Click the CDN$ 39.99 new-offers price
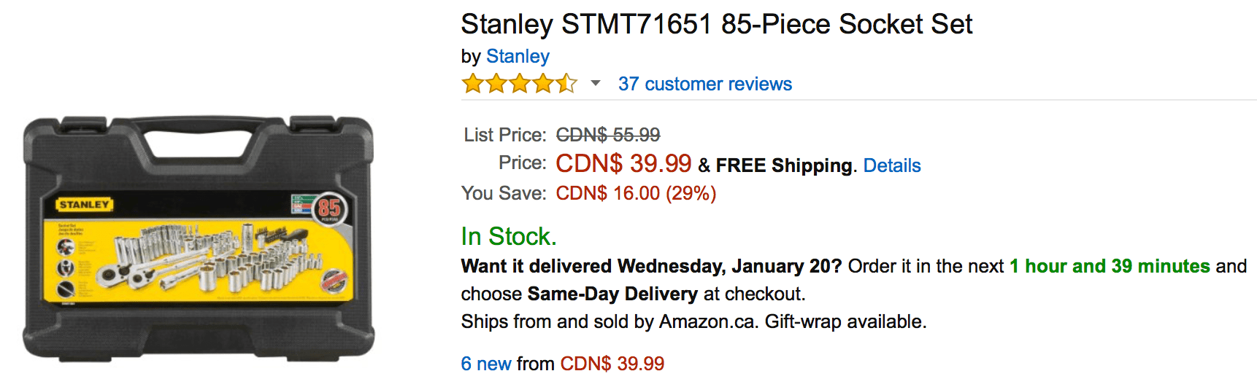The image size is (1257, 379). tap(612, 363)
